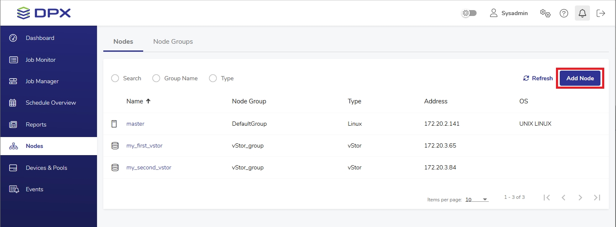Screen dimensions: 616x227
Task: Click the master node device icon
Action: (114, 124)
